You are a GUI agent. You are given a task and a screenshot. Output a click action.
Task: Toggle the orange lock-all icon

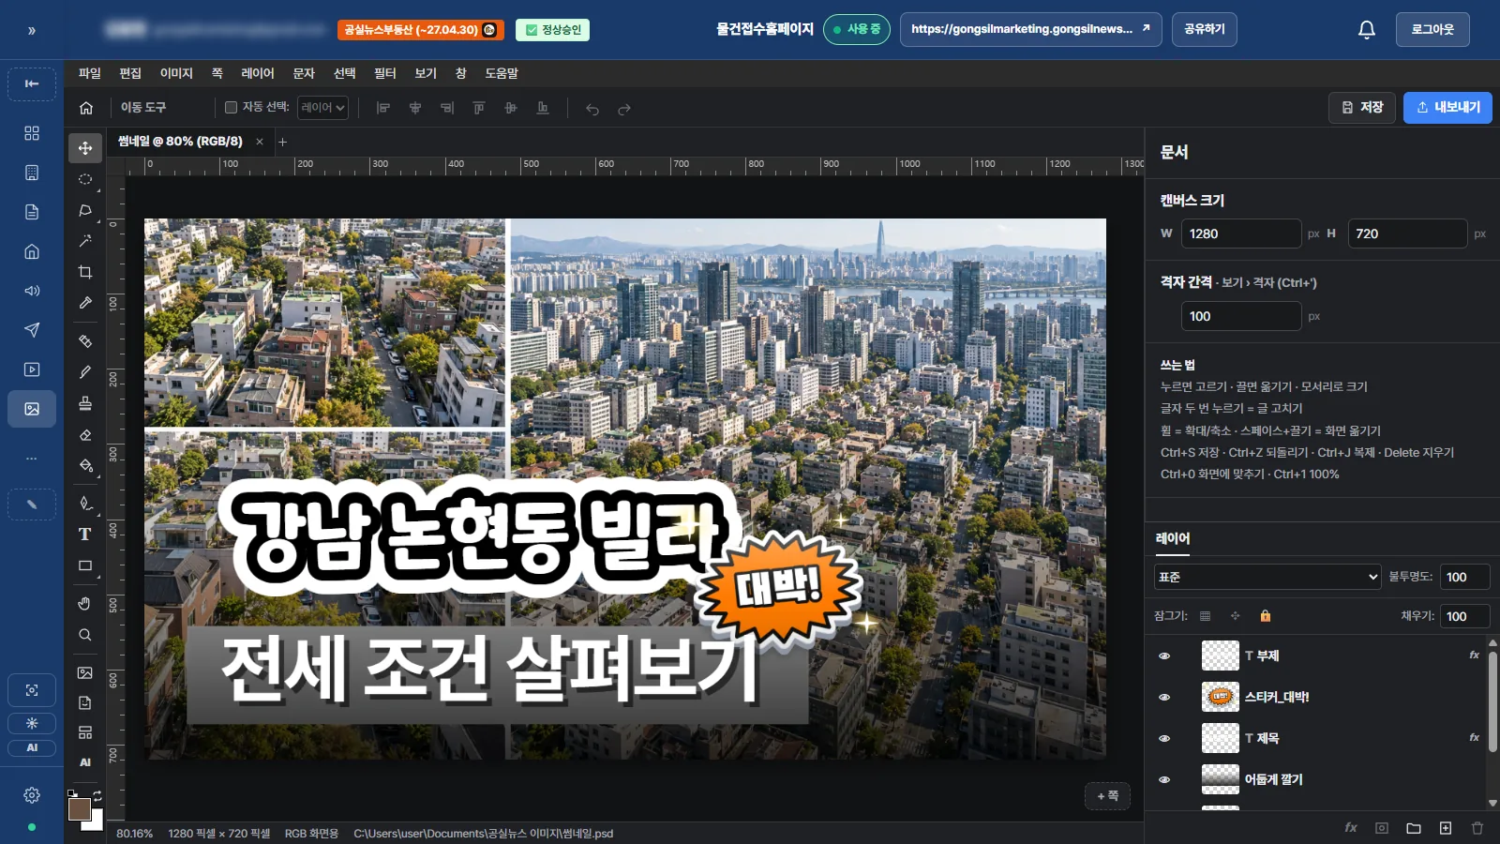[x=1265, y=616]
